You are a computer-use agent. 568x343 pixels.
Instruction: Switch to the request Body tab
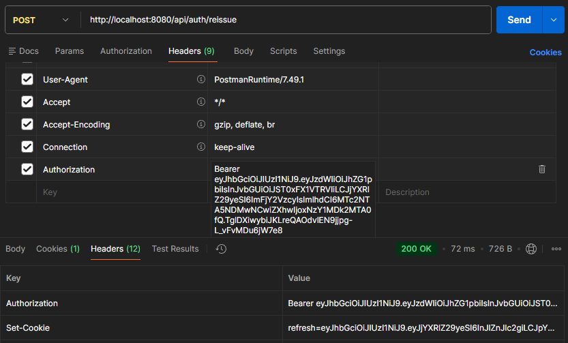[x=244, y=51]
